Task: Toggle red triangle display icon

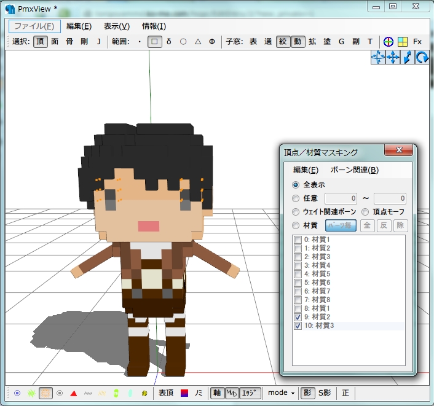Action: [74, 393]
